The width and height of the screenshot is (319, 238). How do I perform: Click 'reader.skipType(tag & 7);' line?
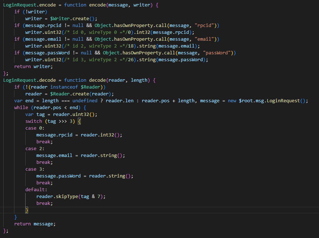point(71,197)
